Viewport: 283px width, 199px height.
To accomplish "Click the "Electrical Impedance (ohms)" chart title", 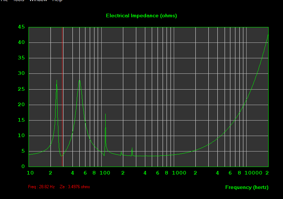I will [141, 16].
